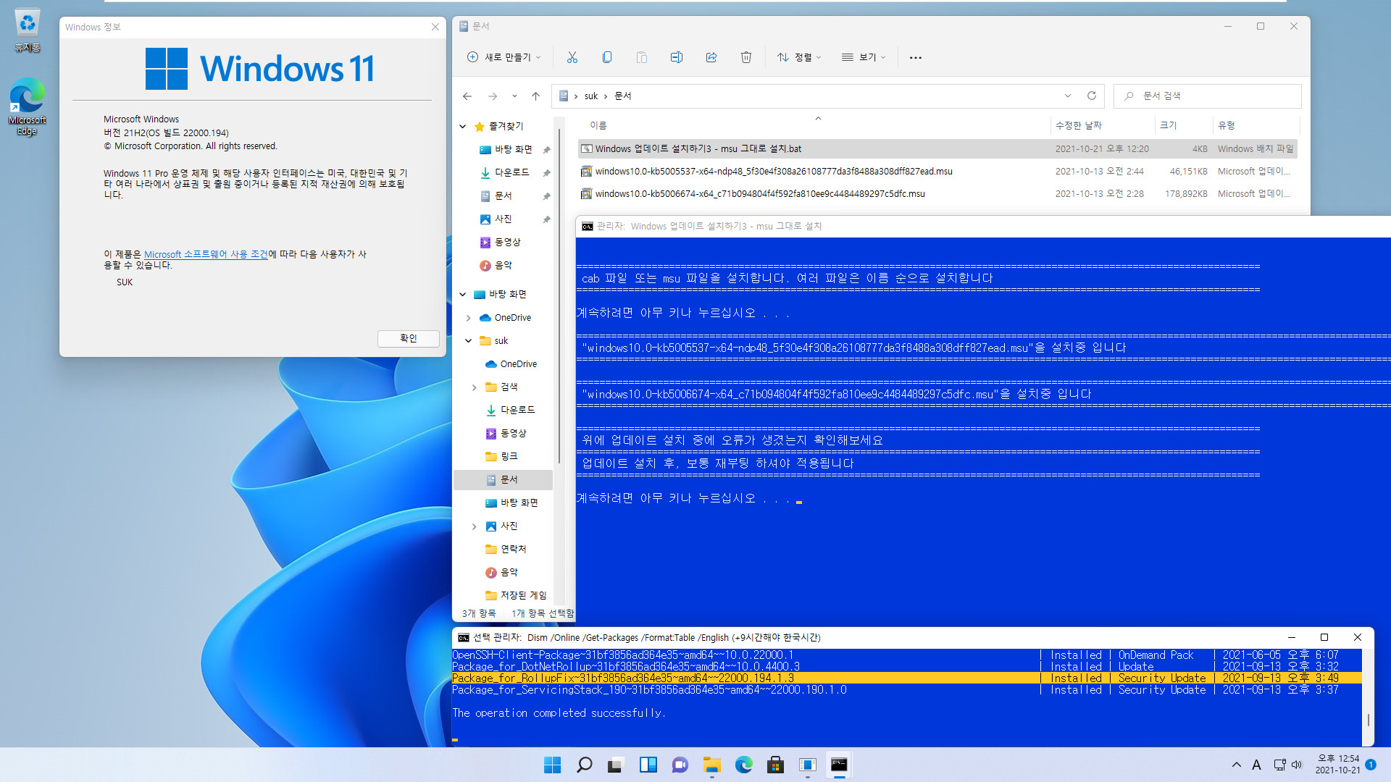
Task: Open Widgets from the taskbar
Action: [x=648, y=765]
